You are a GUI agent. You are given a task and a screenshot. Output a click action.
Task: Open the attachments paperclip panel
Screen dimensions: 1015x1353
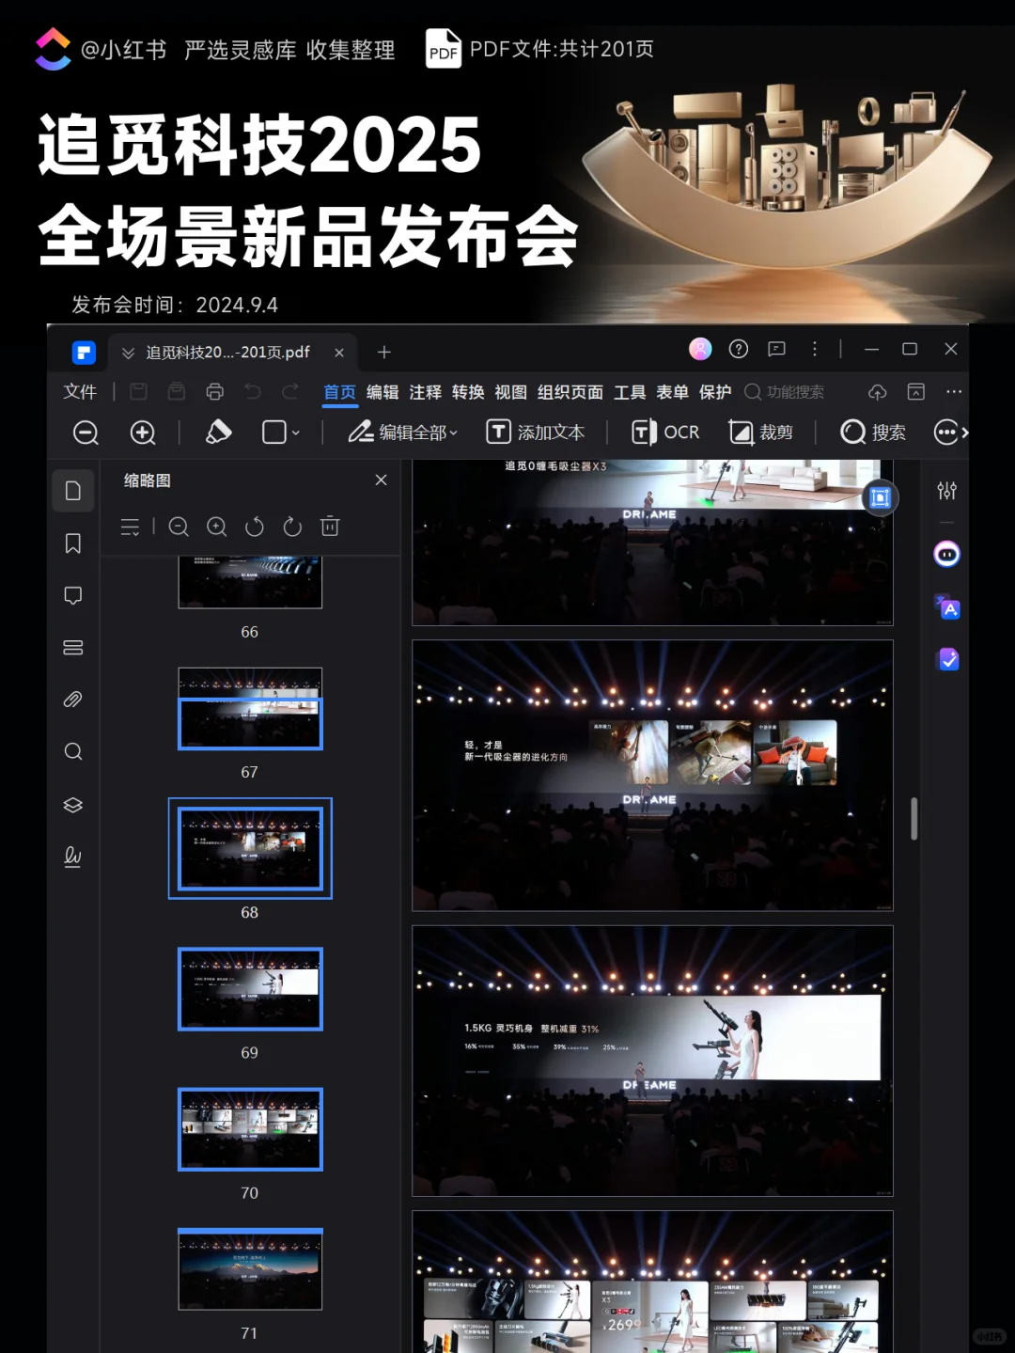point(72,699)
